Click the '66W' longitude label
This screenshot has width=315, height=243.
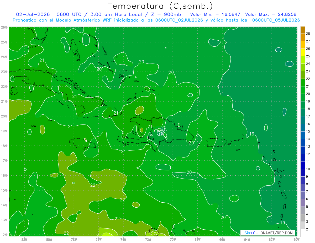[x=222, y=239]
